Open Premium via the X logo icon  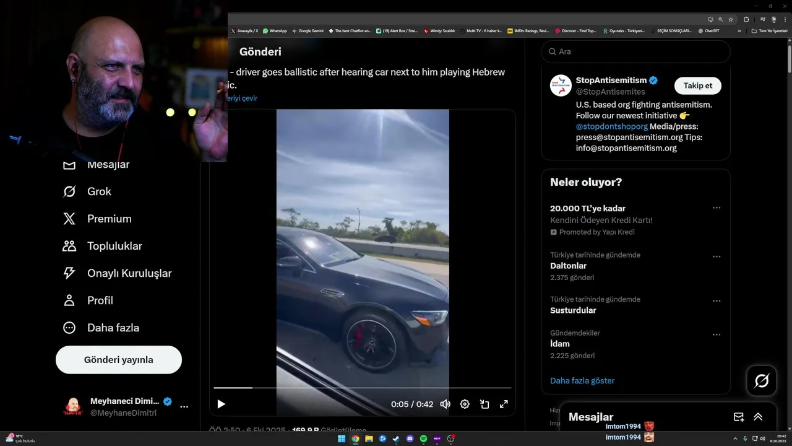coord(69,219)
